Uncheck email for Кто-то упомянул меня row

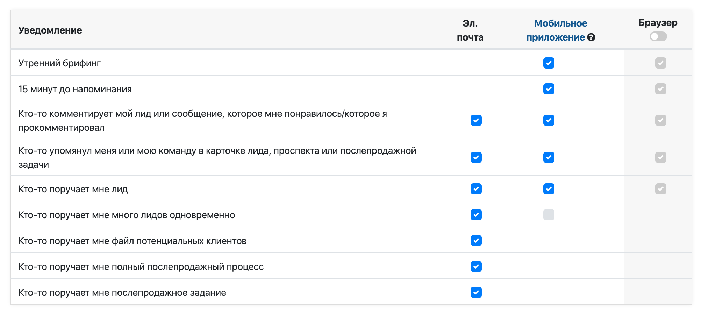476,158
